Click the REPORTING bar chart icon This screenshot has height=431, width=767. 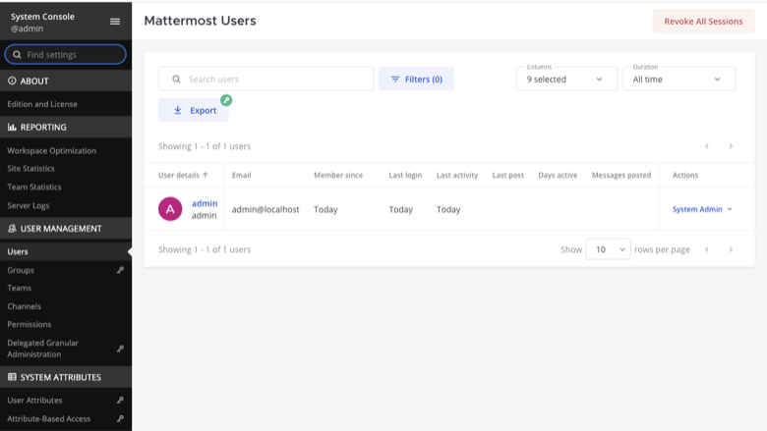point(12,127)
